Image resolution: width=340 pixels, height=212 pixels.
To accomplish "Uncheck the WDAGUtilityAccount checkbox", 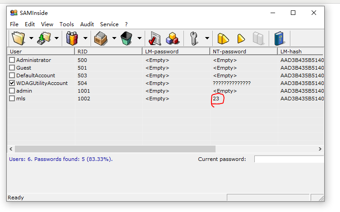I will [12, 83].
